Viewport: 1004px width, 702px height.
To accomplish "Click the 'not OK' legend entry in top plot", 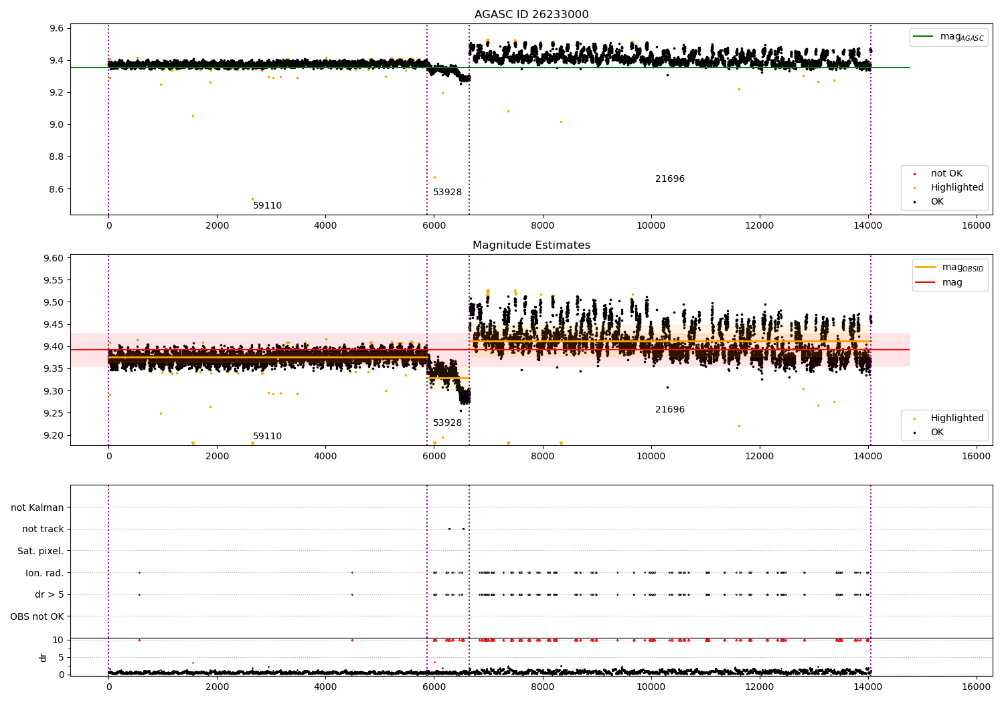I will pyautogui.click(x=946, y=174).
